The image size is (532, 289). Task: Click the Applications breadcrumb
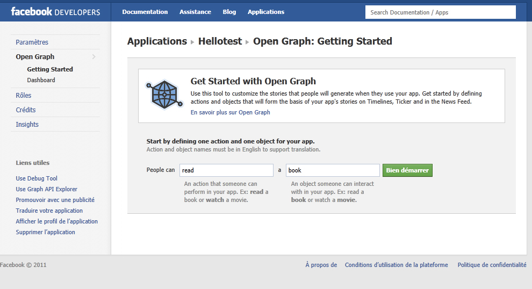(157, 41)
